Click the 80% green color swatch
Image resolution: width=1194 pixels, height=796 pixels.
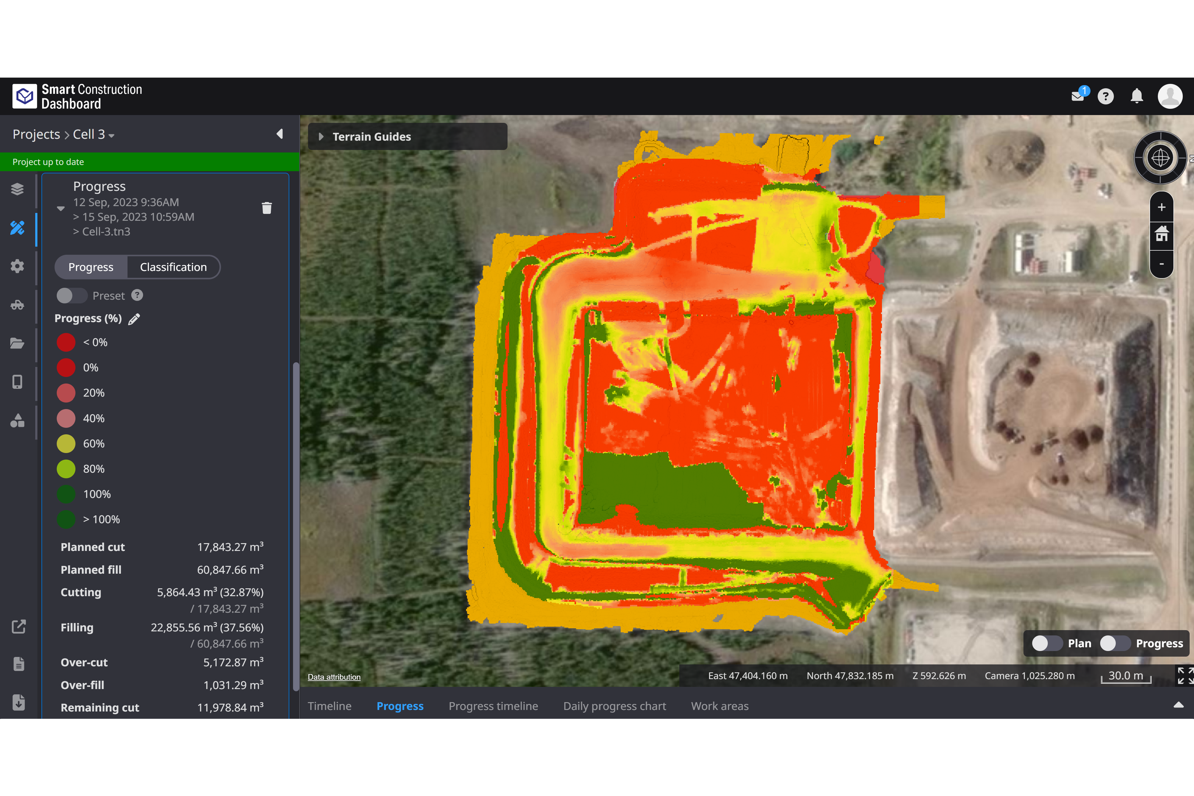tap(66, 469)
